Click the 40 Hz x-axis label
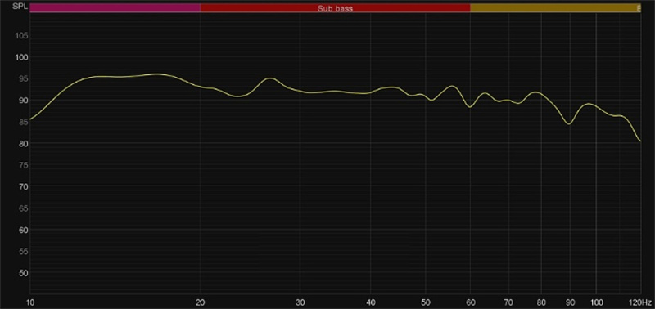Screen dimensions: 655x309 coord(371,302)
